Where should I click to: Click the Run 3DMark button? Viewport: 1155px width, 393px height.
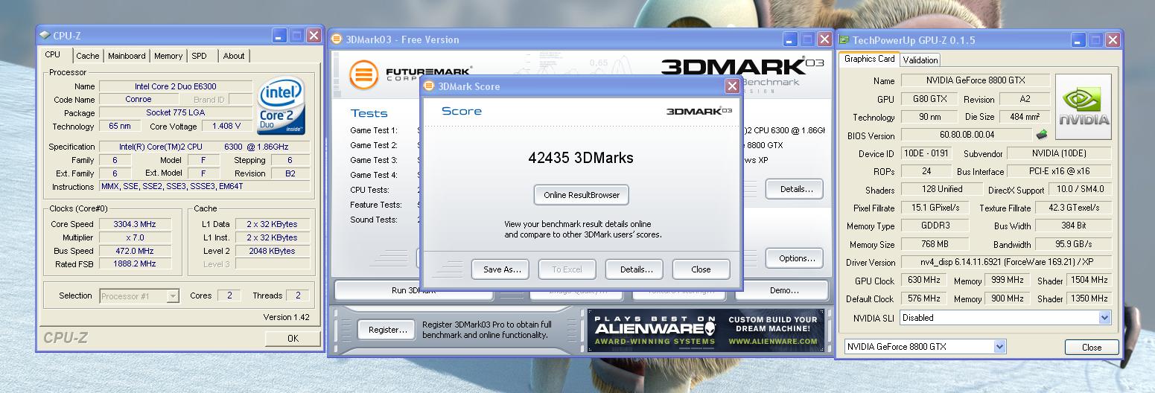pos(413,291)
